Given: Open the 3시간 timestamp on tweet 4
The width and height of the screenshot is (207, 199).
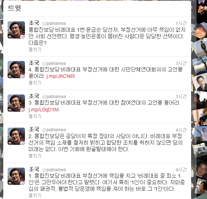Looking at the screenshot, I should coord(181,63).
